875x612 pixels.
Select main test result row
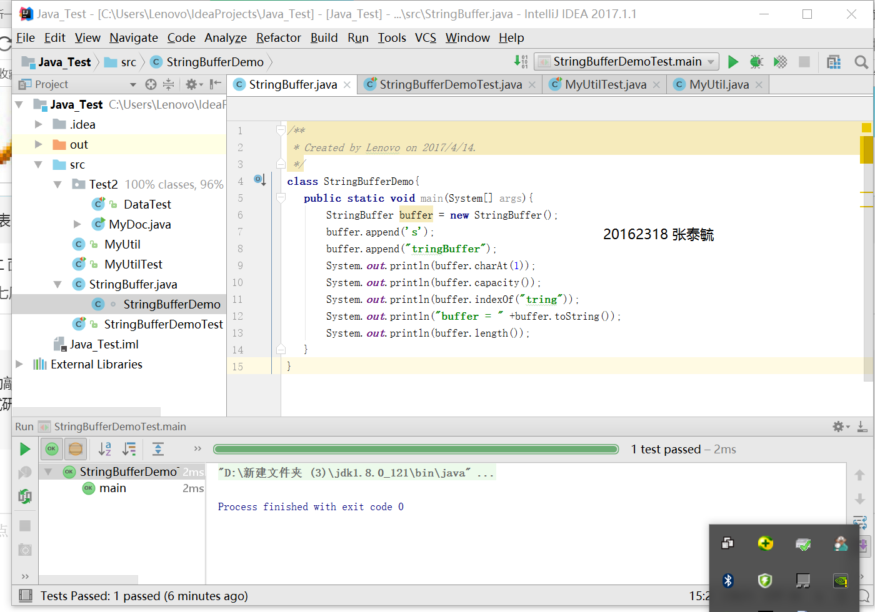[122, 488]
